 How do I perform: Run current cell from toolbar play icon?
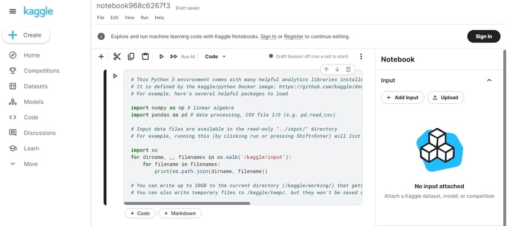click(x=161, y=56)
